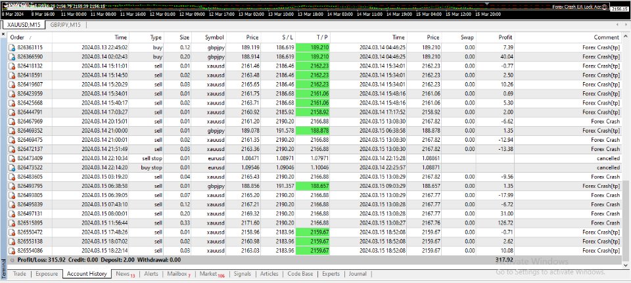The width and height of the screenshot is (631, 283).
Task: Click the icon beside order 826493795
Action: tap(12, 186)
